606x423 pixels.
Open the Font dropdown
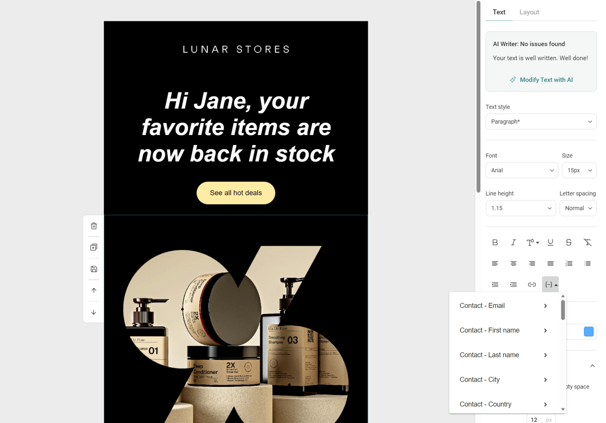tap(521, 170)
